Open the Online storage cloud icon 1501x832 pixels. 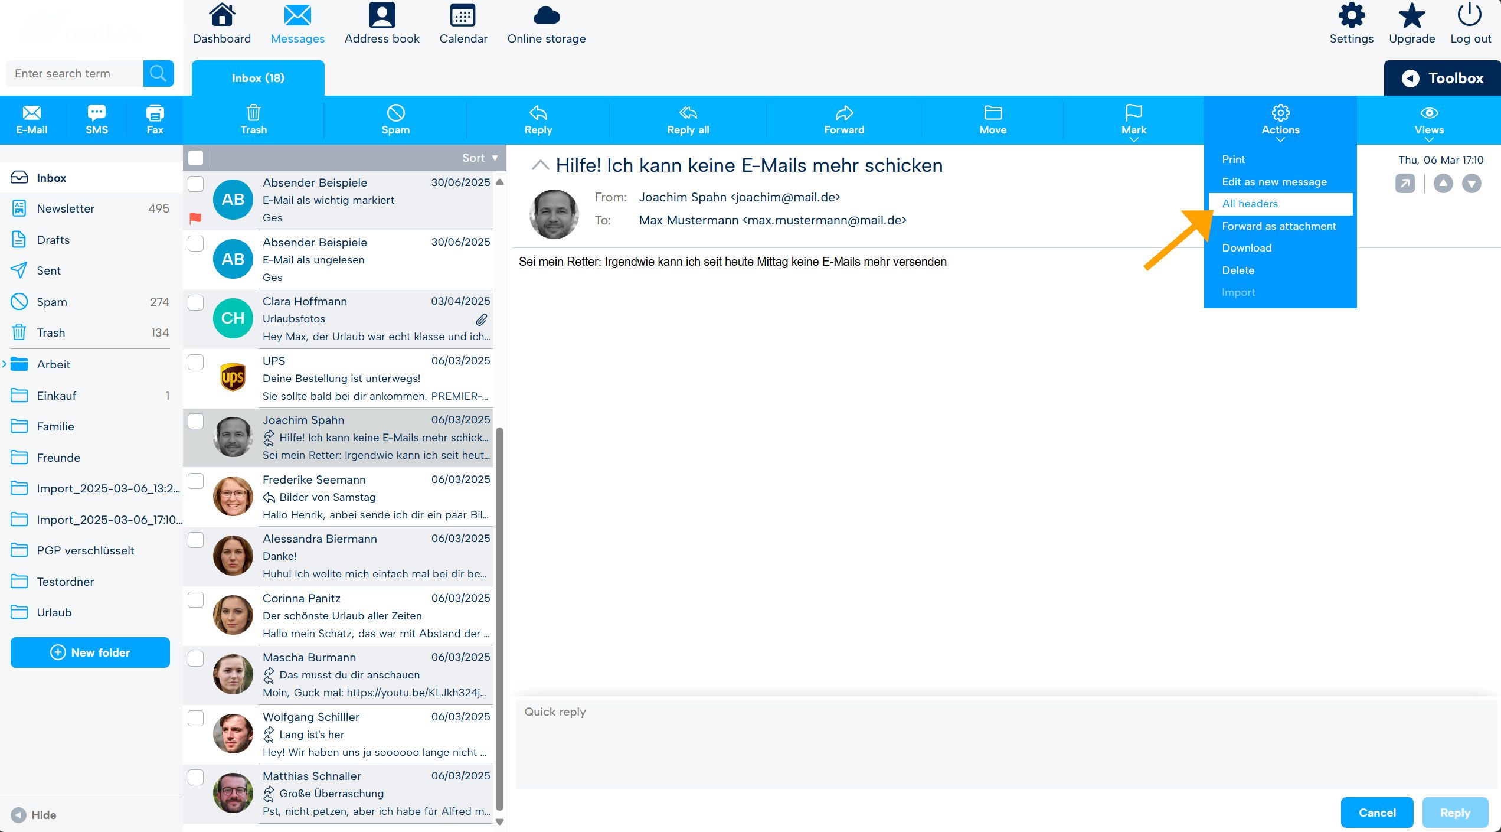click(547, 16)
